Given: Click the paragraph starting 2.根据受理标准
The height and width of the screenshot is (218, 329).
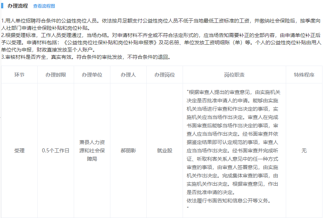Looking at the screenshot, I should pyautogui.click(x=161, y=42).
